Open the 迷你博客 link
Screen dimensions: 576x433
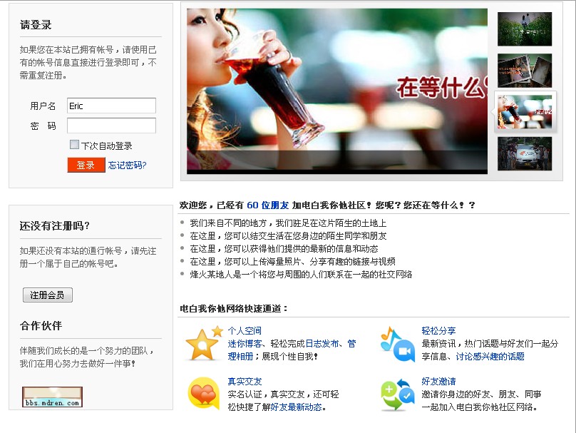245,344
